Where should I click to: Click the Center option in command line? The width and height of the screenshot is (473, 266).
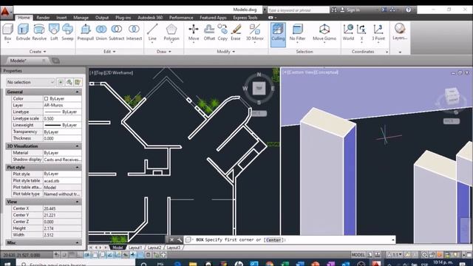pos(274,239)
